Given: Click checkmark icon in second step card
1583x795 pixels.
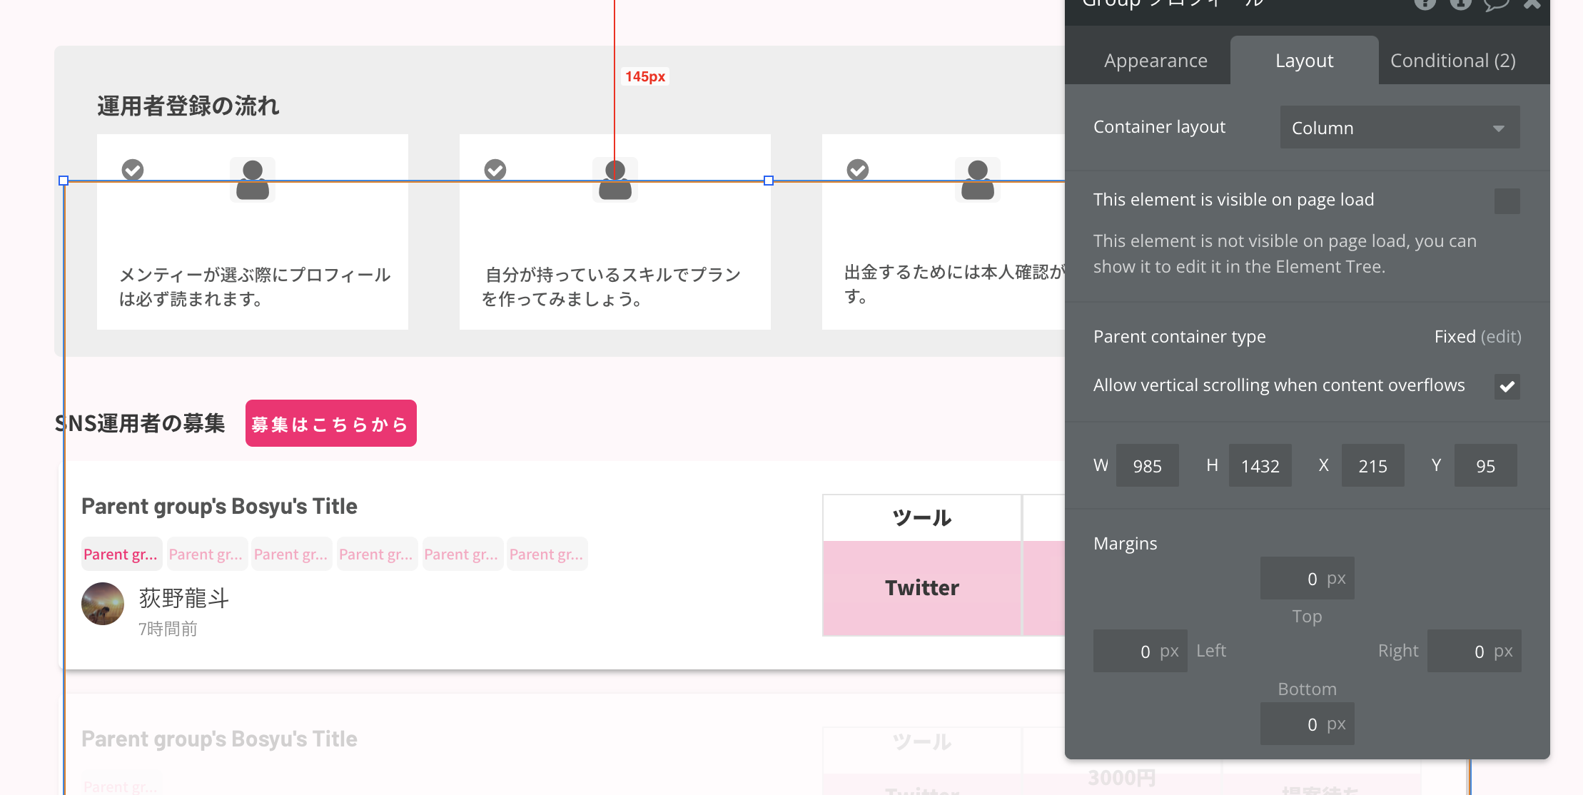Looking at the screenshot, I should pyautogui.click(x=495, y=170).
